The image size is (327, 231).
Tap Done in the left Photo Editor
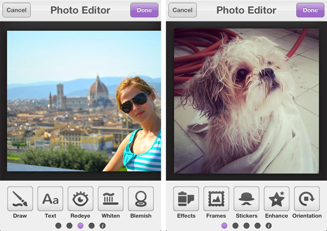tap(144, 10)
